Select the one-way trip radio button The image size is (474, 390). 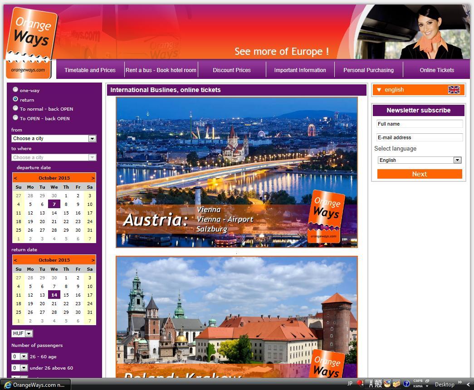(x=16, y=90)
